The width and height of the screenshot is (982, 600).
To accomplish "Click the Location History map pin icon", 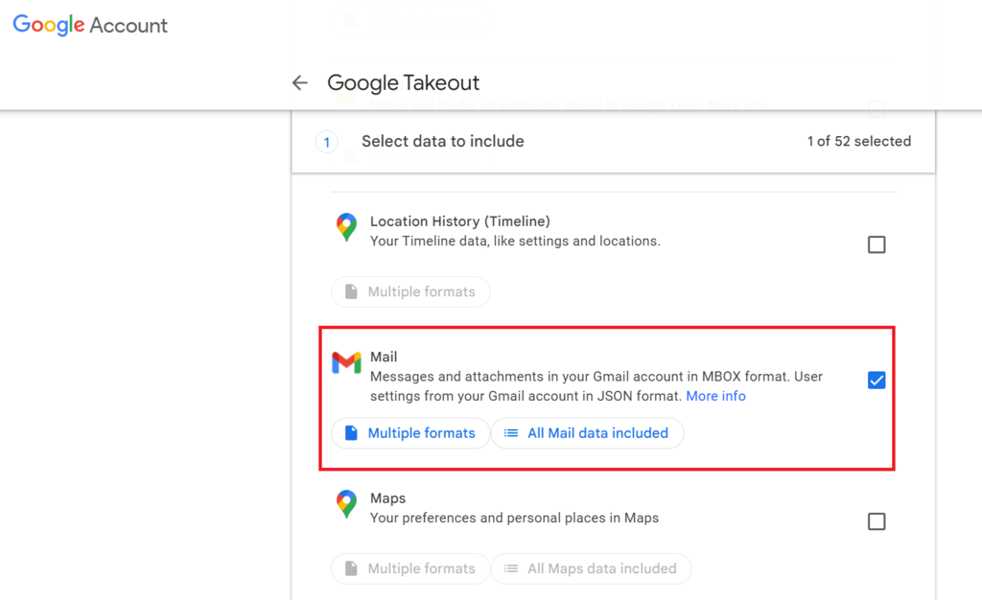I will click(345, 228).
